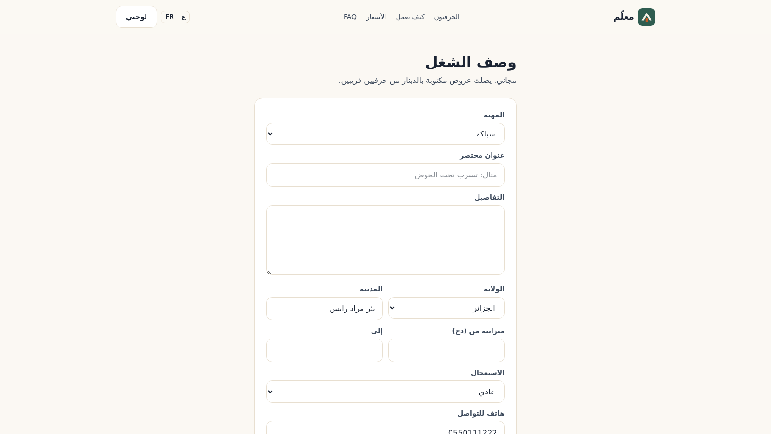
Task: Click the المهنة field label
Action: tap(494, 115)
